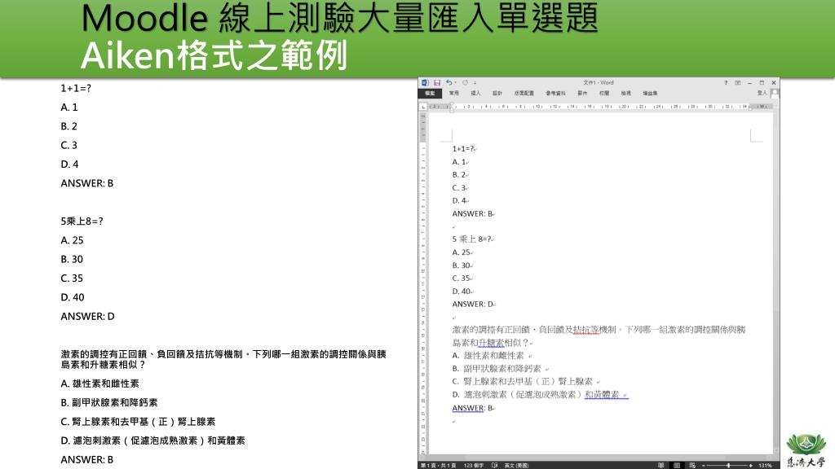
Task: Click the 登入 (Sign in) link
Action: point(762,93)
